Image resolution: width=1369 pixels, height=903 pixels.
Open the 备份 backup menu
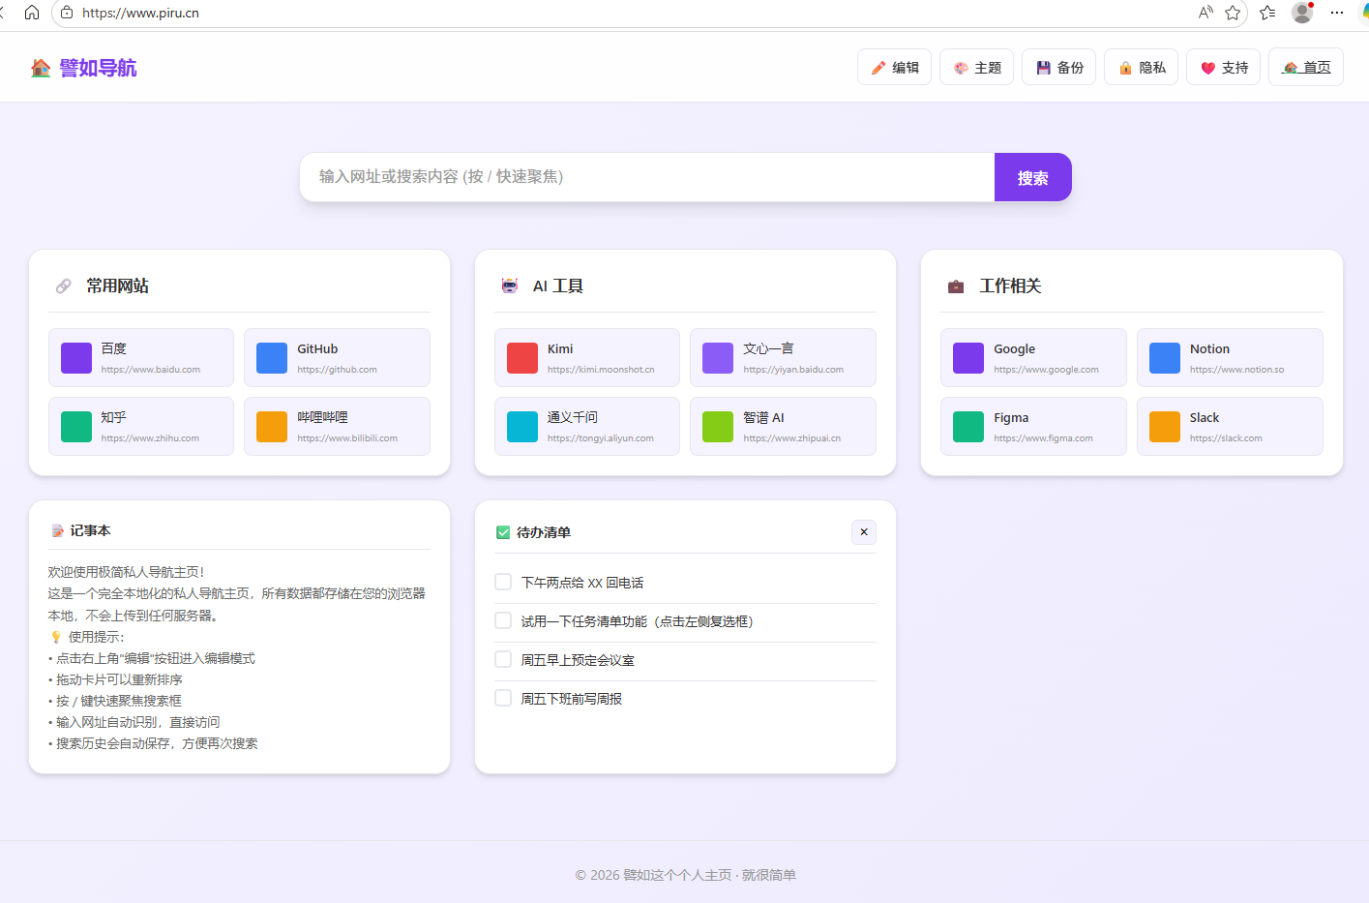[x=1059, y=68]
